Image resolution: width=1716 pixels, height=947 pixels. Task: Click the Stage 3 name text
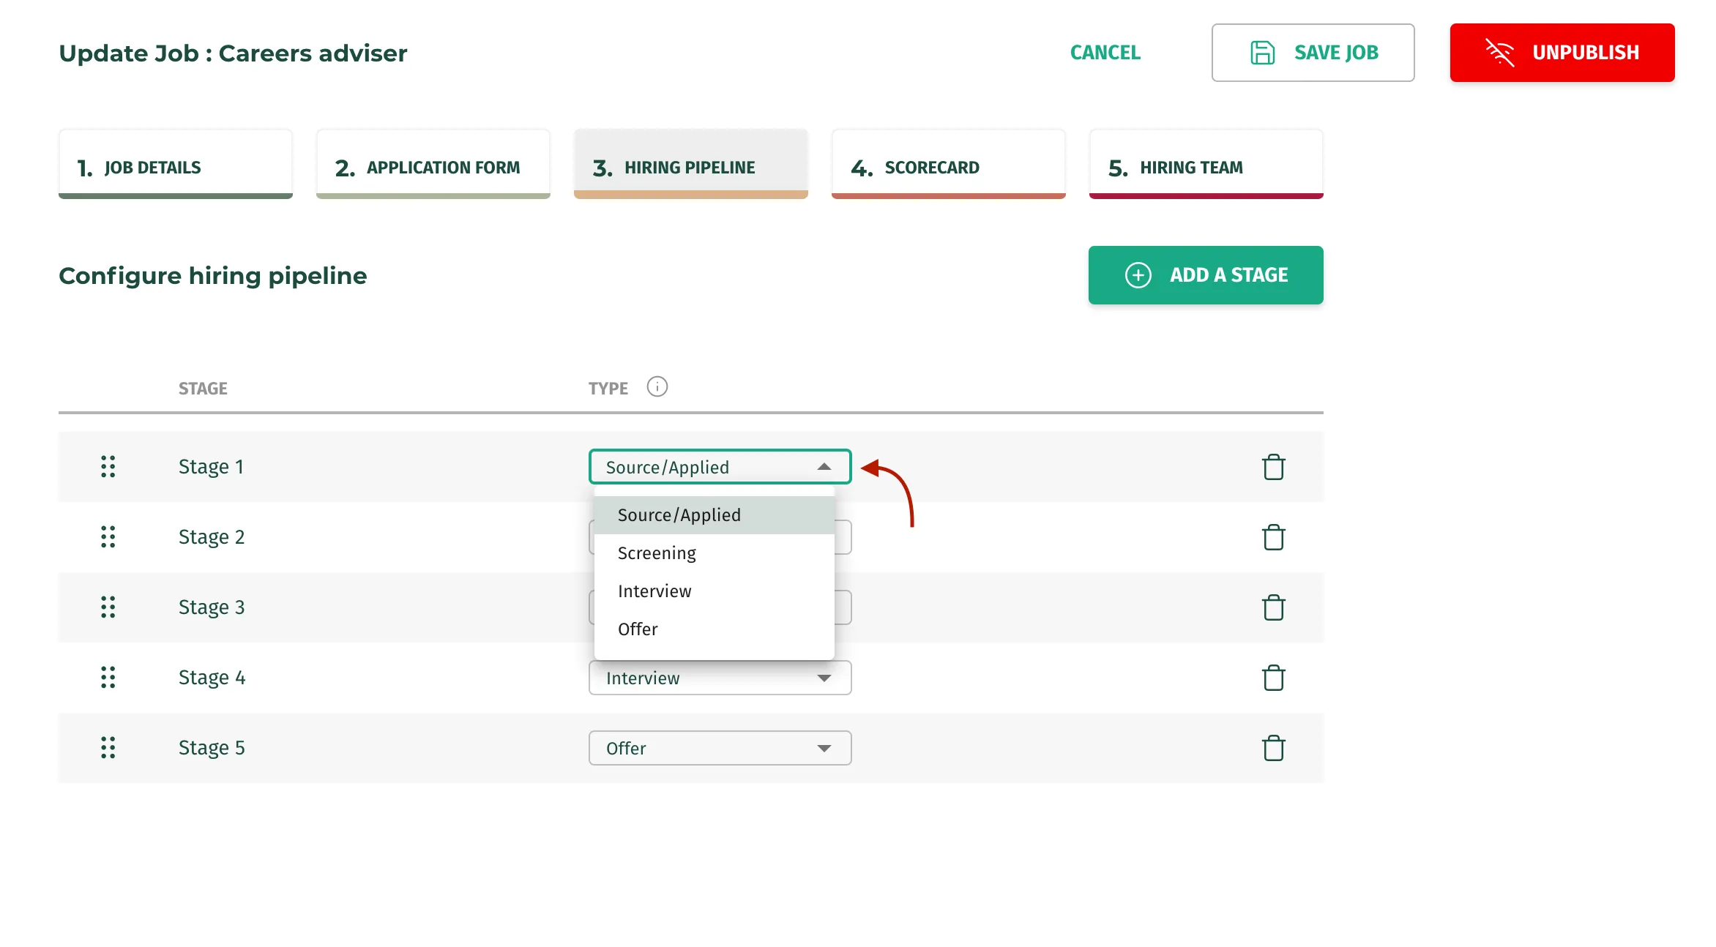(x=212, y=607)
